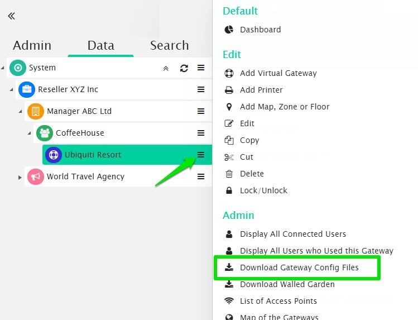The image size is (418, 320).
Task: Collapse the Manager ABC Ltd node
Action: tap(20, 111)
